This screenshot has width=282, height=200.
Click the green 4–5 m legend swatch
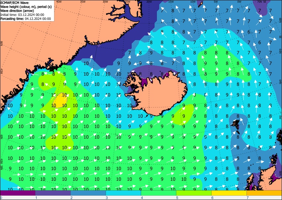pos(159,193)
